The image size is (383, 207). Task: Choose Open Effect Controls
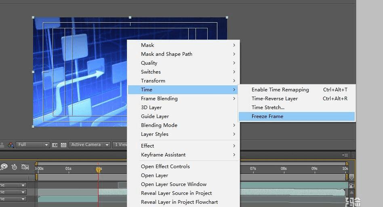[184, 167]
